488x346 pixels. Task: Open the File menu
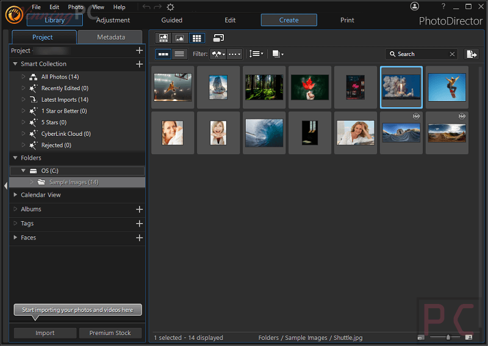[x=36, y=7]
